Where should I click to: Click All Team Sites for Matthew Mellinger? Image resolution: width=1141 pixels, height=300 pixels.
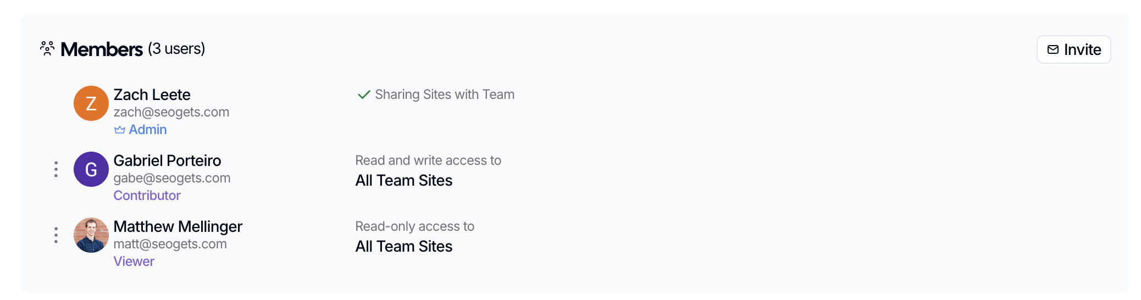(403, 247)
